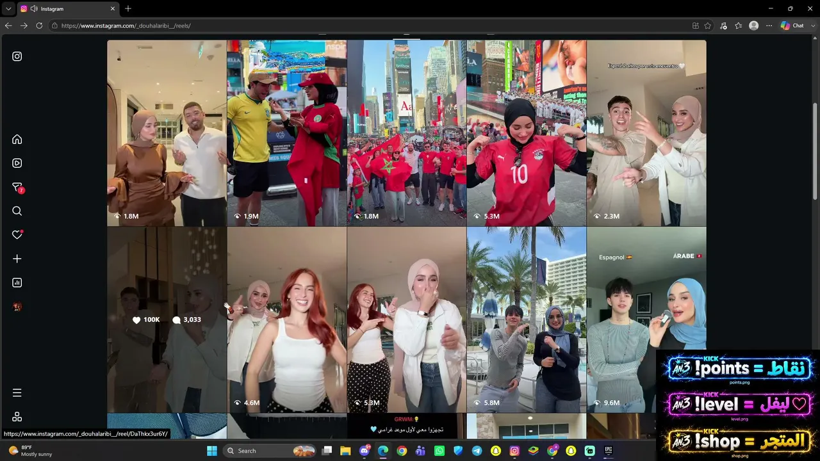This screenshot has height=461, width=820.
Task: Open the Reels section in sidebar
Action: (x=17, y=163)
